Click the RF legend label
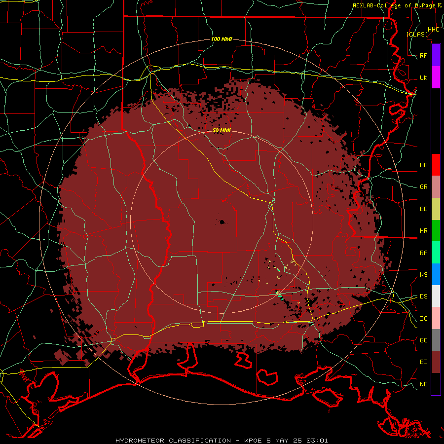This screenshot has height=444, width=444. tap(424, 55)
